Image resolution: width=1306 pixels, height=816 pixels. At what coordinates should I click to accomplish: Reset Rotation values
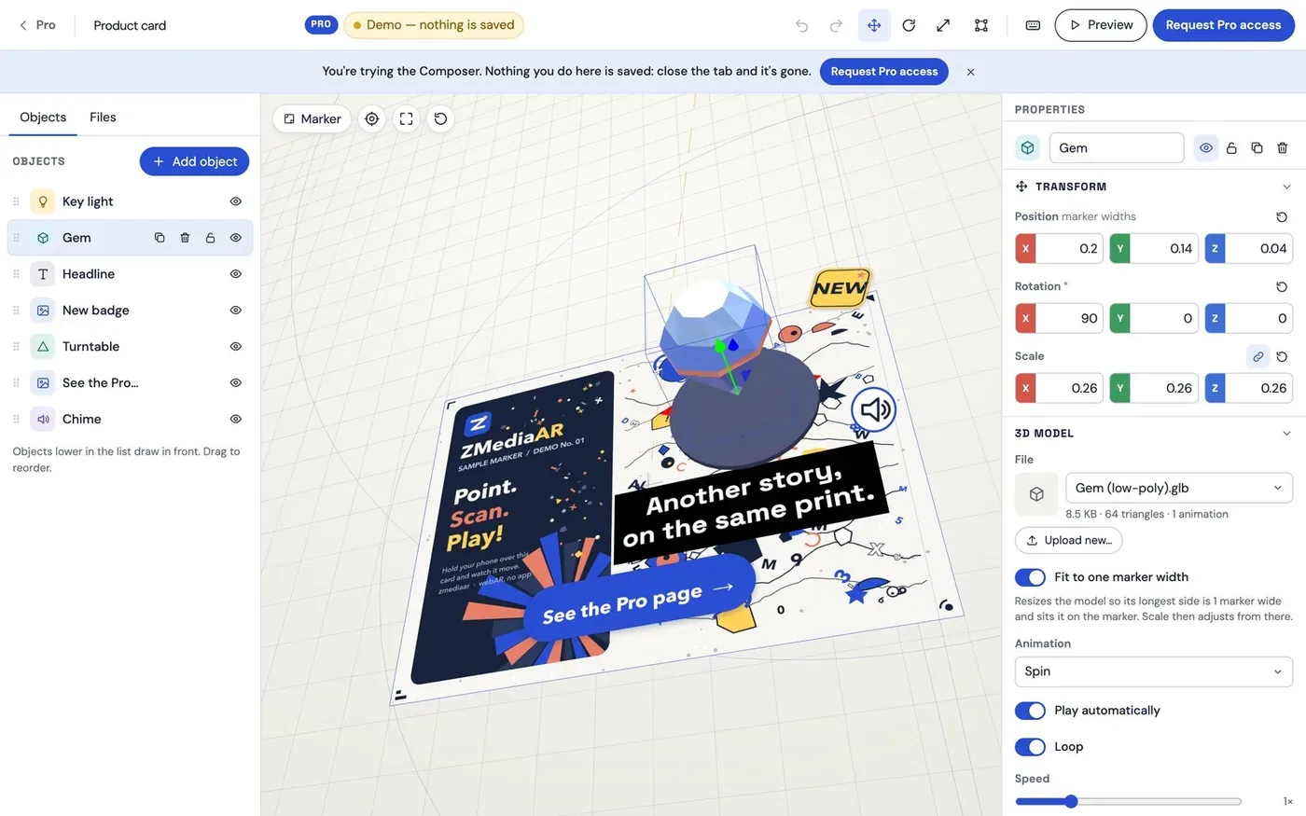[x=1282, y=286]
